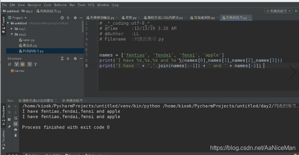Click the Stop process square icon
The width and height of the screenshot is (299, 155).
coord(9,112)
